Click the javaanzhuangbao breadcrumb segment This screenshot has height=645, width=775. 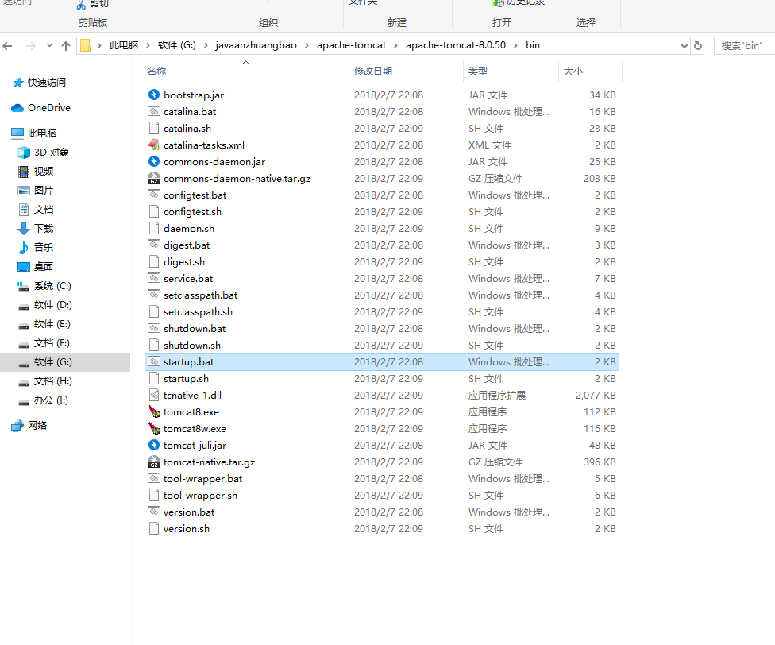pyautogui.click(x=256, y=45)
